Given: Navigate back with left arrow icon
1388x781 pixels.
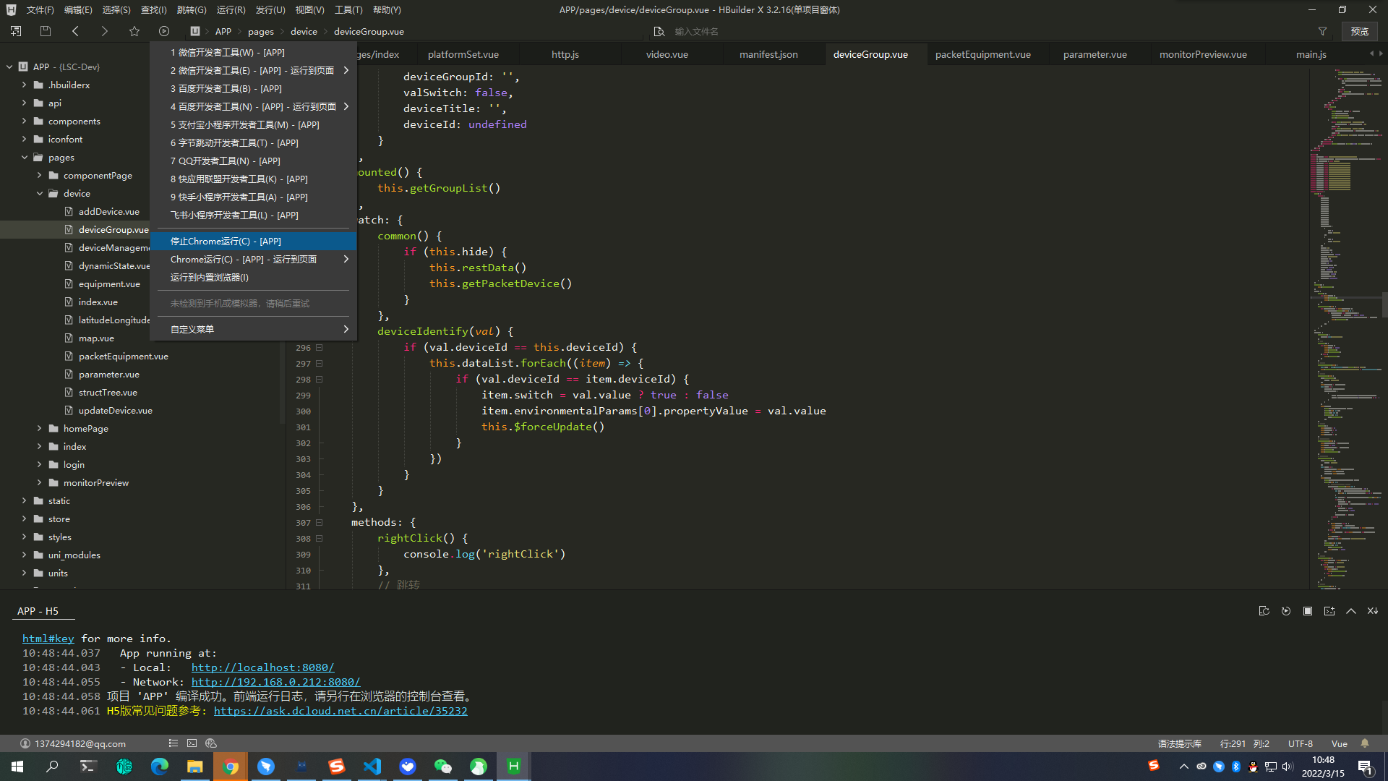Looking at the screenshot, I should coord(75,31).
